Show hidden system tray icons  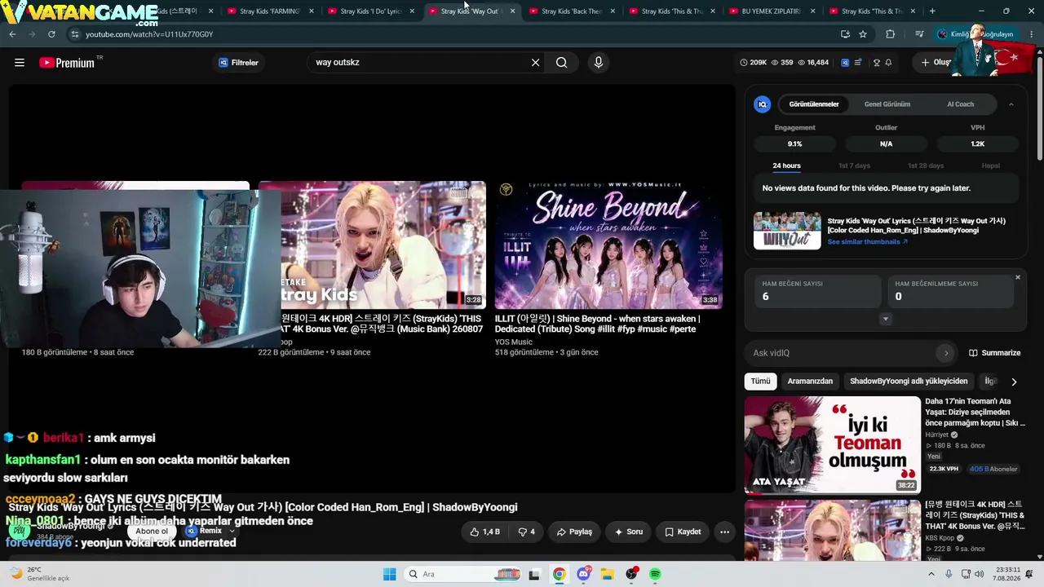[932, 574]
